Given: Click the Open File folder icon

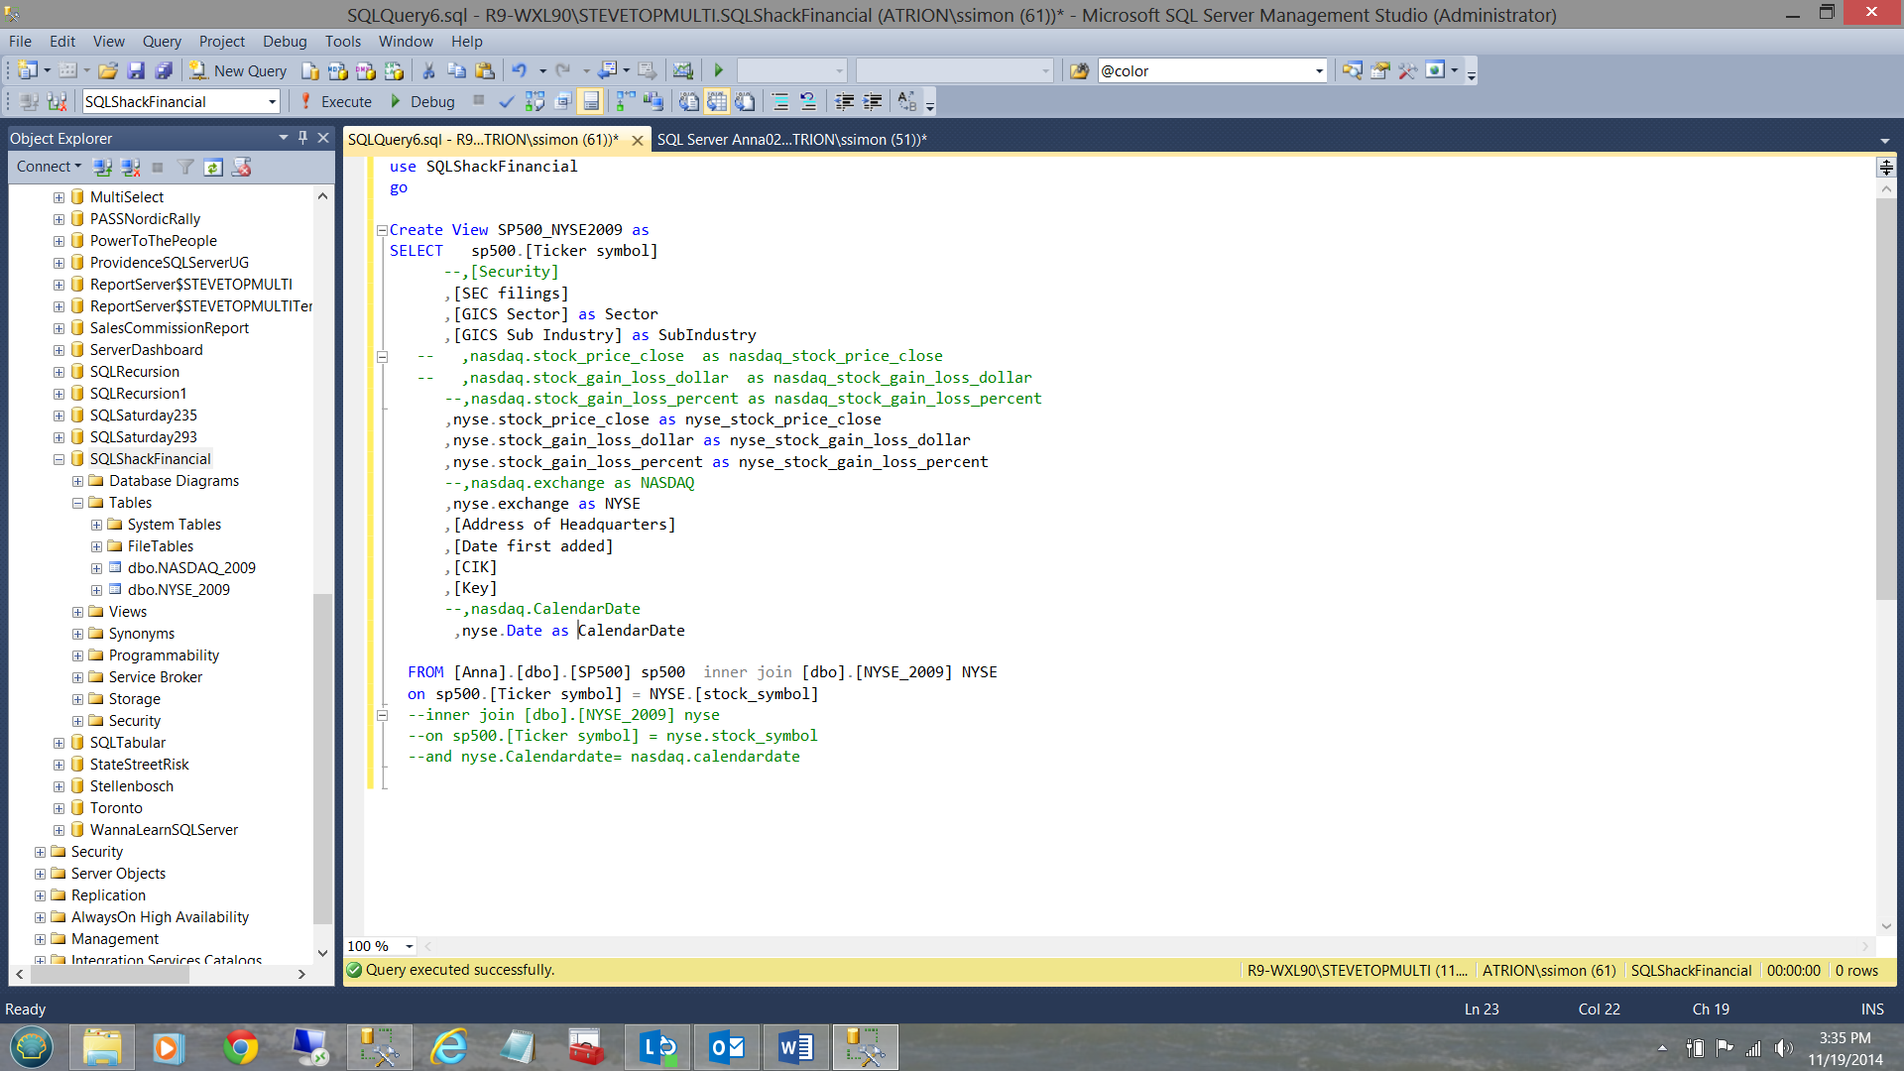Looking at the screenshot, I should point(108,70).
